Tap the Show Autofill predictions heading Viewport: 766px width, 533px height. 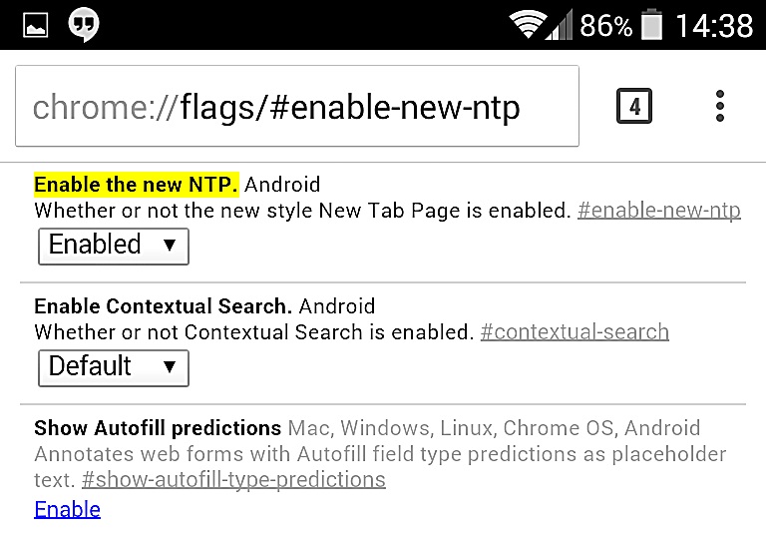158,428
